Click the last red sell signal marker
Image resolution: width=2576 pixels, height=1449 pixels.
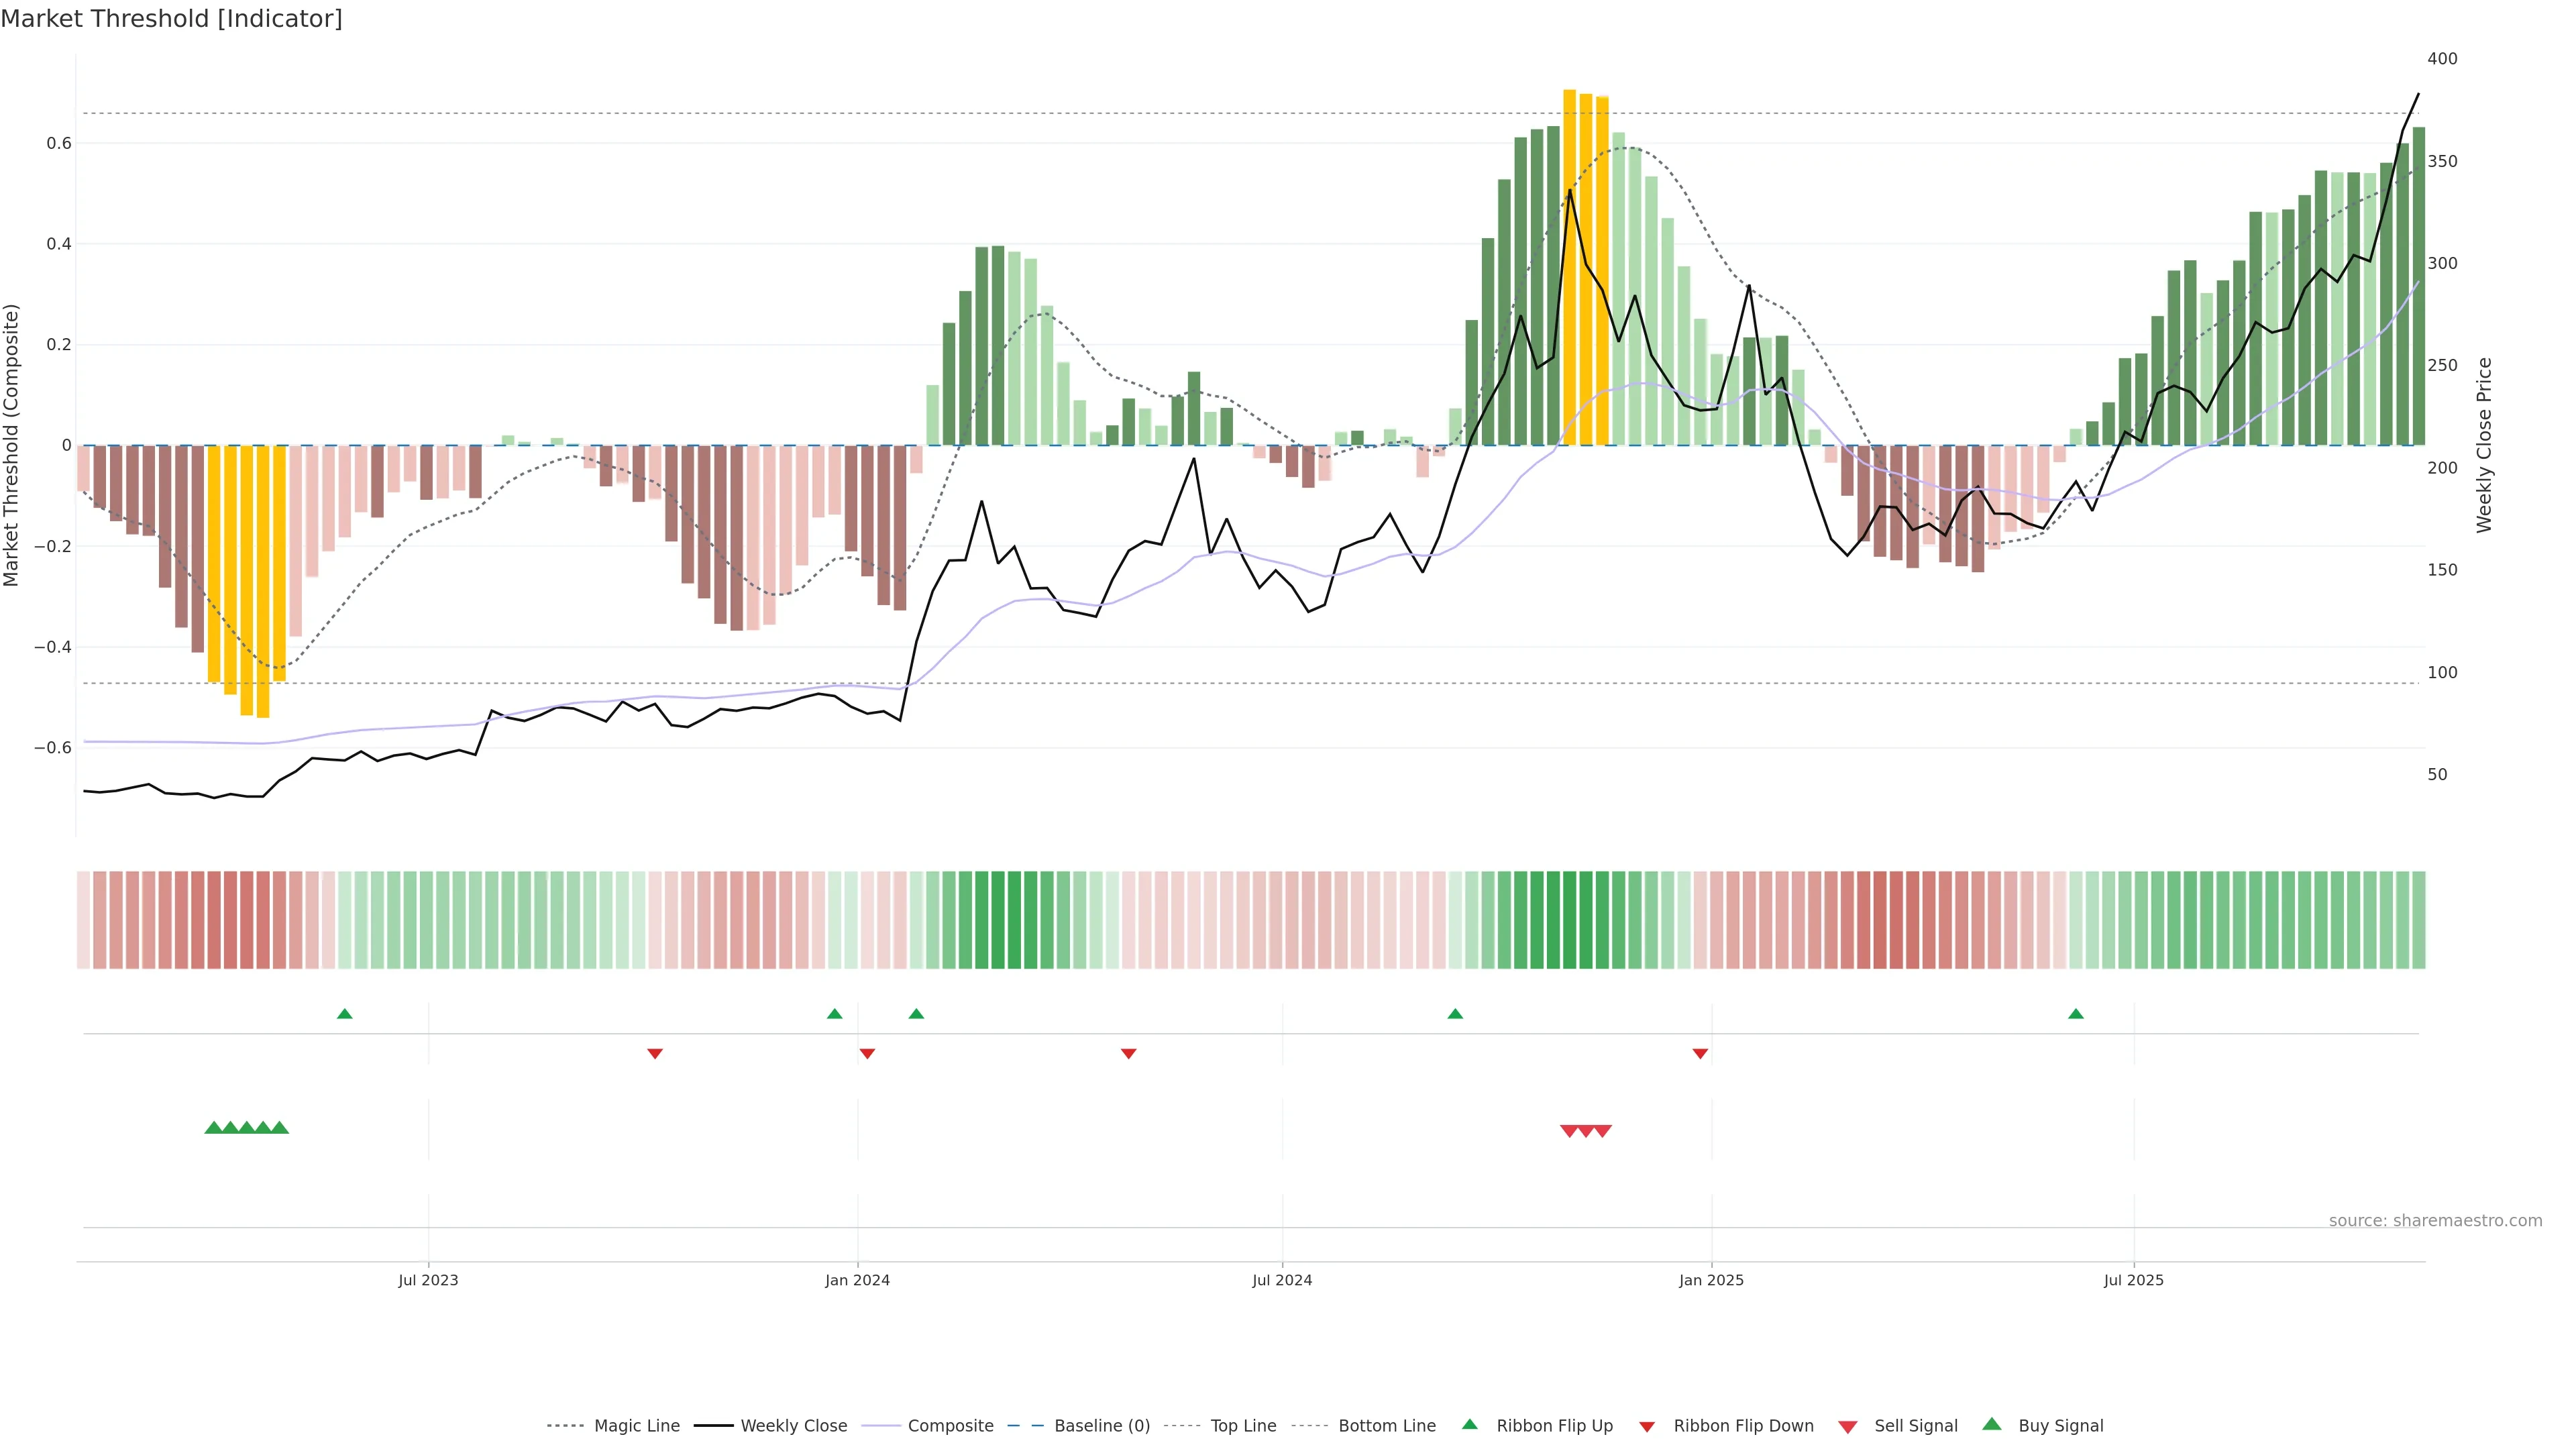(1602, 1131)
